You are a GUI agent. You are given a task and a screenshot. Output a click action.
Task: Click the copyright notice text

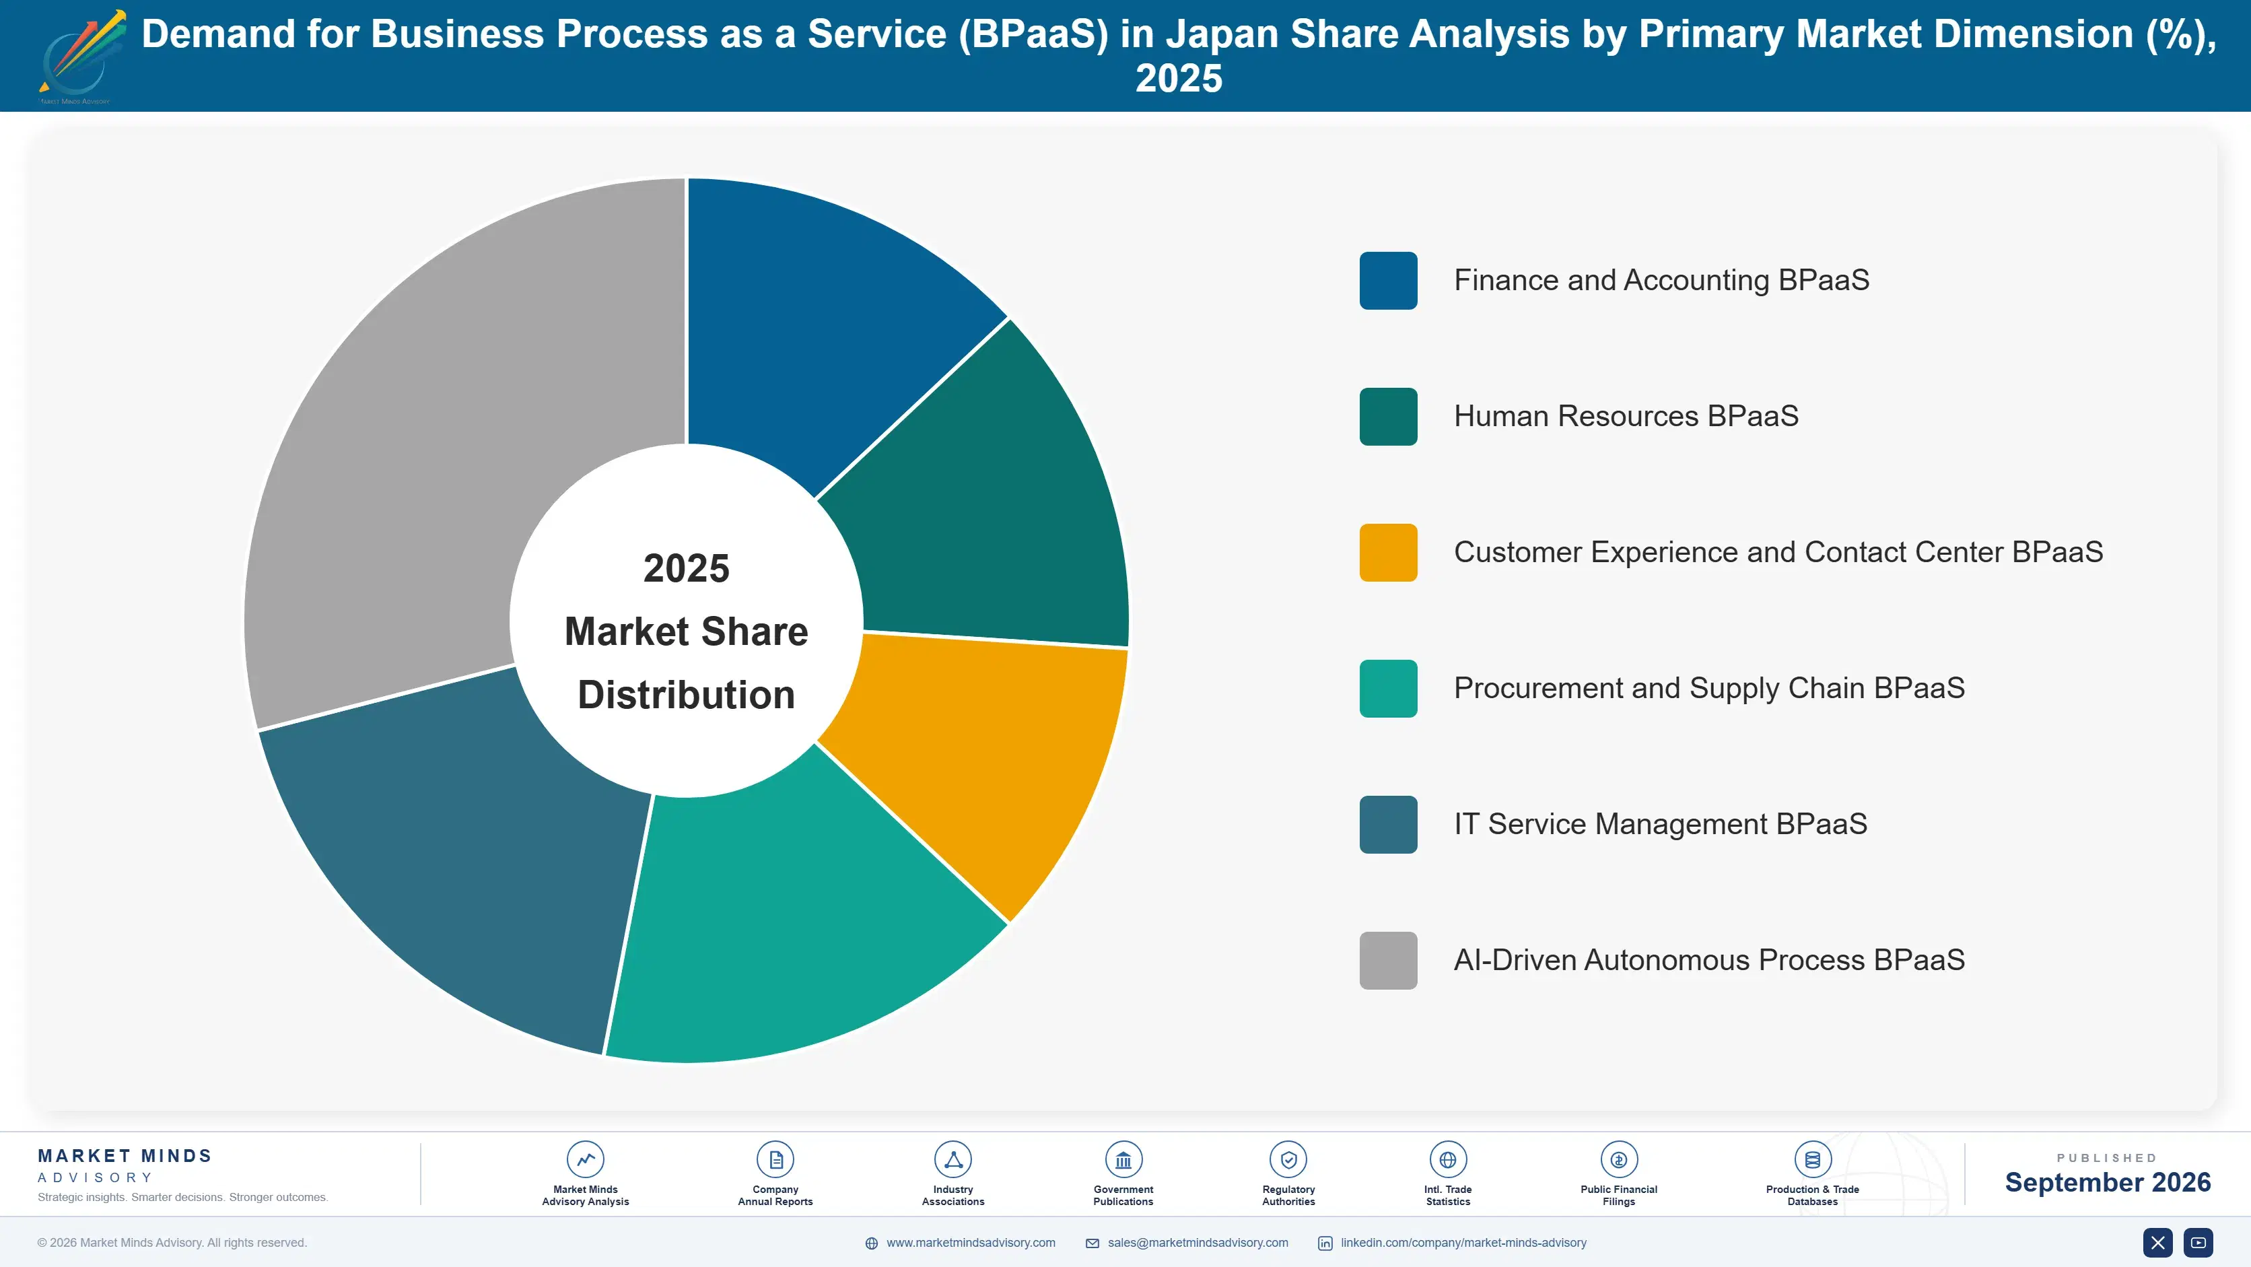pyautogui.click(x=172, y=1243)
